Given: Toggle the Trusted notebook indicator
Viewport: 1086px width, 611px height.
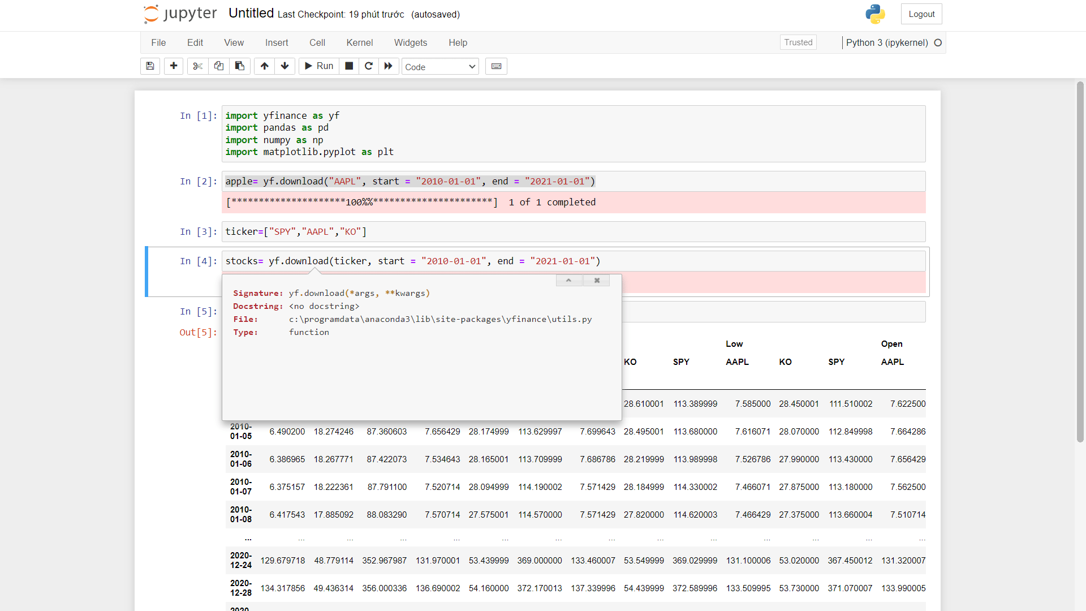Looking at the screenshot, I should pos(798,42).
